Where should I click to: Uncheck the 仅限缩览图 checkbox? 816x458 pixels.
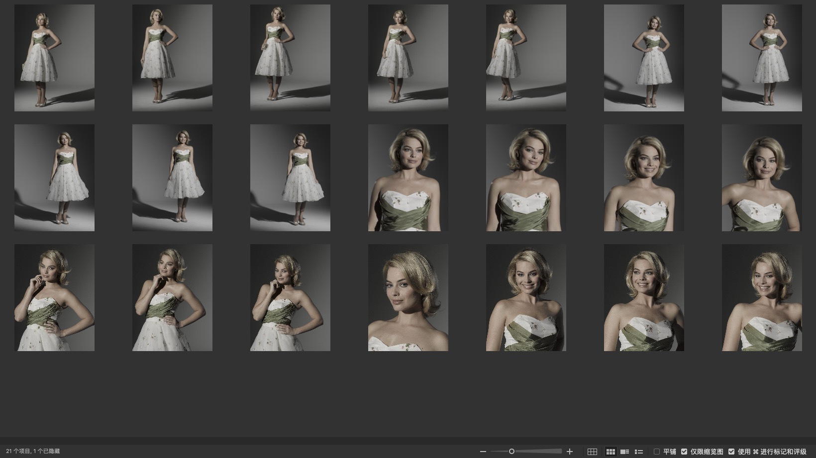(x=684, y=452)
